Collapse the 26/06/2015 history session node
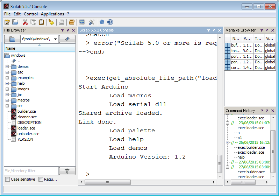279x196 pixels. [x=227, y=142]
